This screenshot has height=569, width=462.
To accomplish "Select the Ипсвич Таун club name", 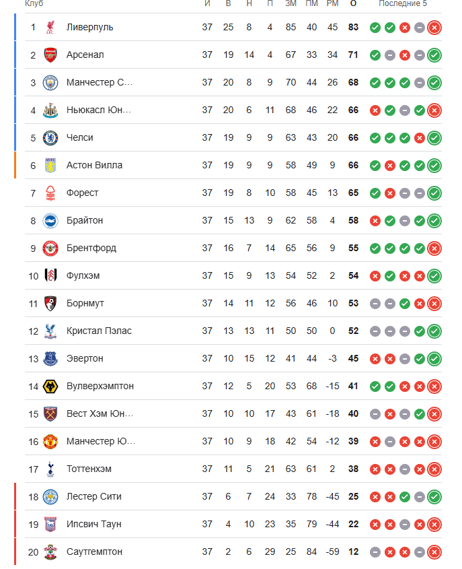I will tap(94, 525).
